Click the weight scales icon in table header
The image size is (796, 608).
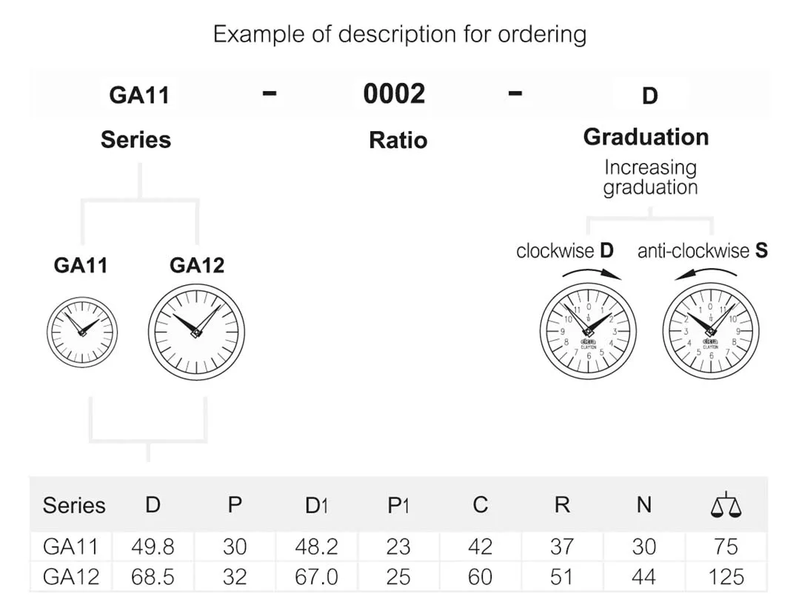pyautogui.click(x=726, y=504)
